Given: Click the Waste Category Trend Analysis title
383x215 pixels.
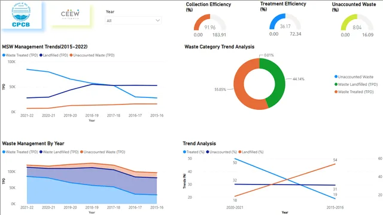Looking at the screenshot, I should tap(220, 47).
